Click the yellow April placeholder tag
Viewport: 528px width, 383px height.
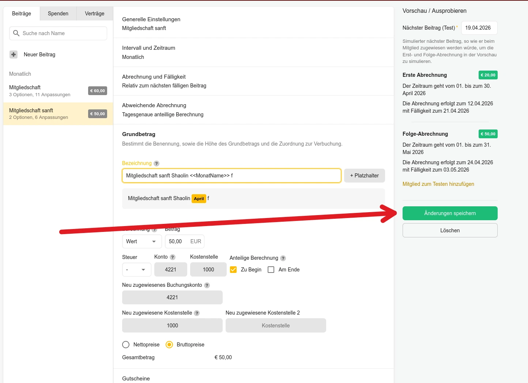pos(199,199)
